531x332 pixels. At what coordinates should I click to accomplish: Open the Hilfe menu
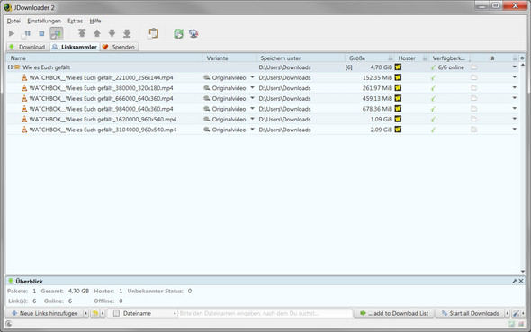click(95, 21)
